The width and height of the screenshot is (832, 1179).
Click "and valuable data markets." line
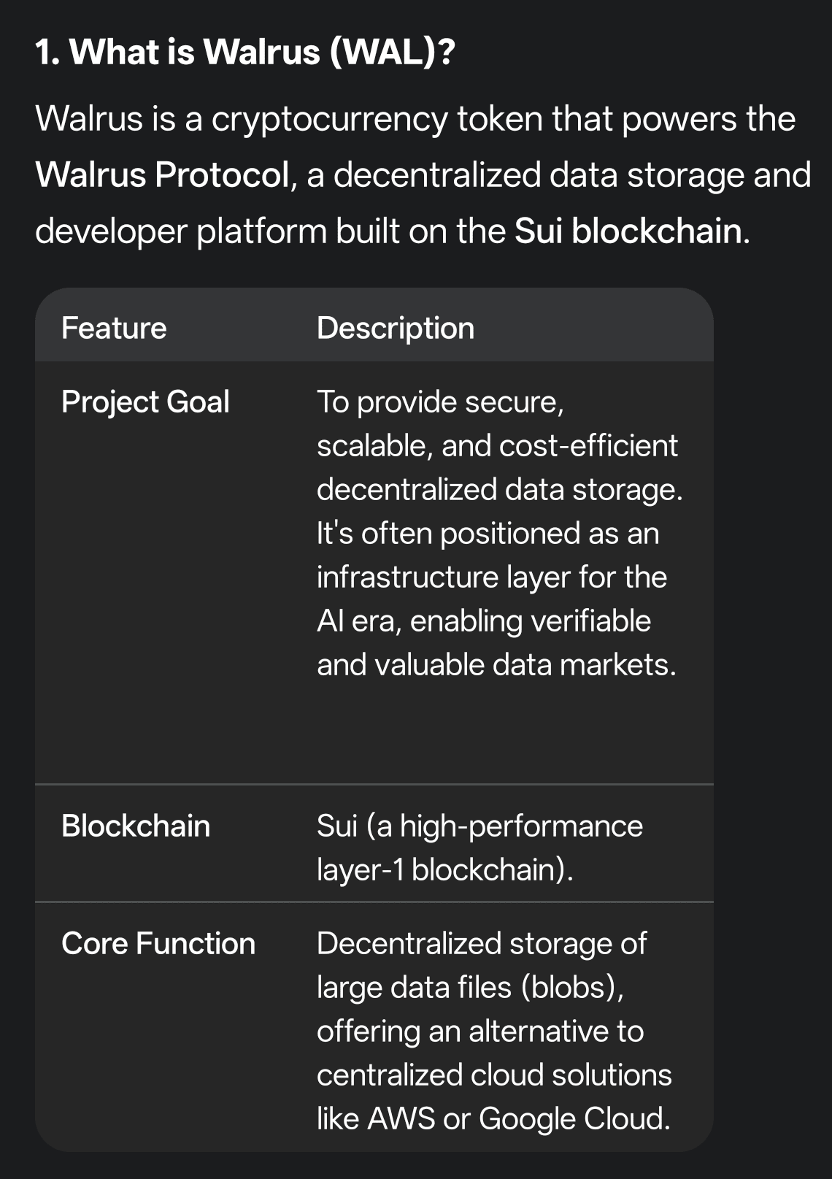pyautogui.click(x=496, y=665)
